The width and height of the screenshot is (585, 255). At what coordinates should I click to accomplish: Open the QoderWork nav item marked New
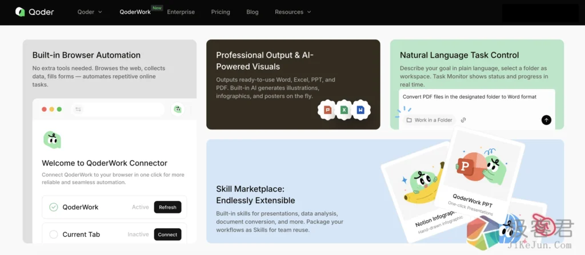click(135, 12)
